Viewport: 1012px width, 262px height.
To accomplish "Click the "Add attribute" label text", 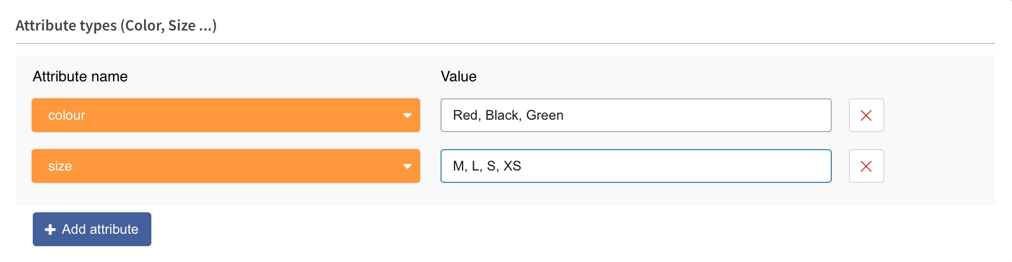I will pos(100,229).
